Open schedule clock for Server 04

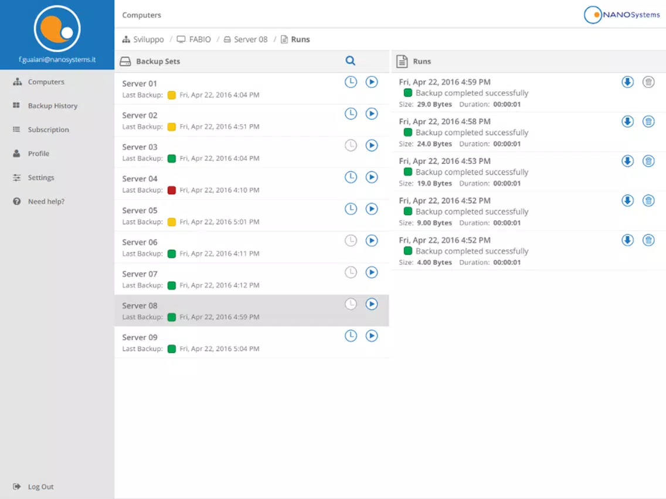pyautogui.click(x=351, y=177)
